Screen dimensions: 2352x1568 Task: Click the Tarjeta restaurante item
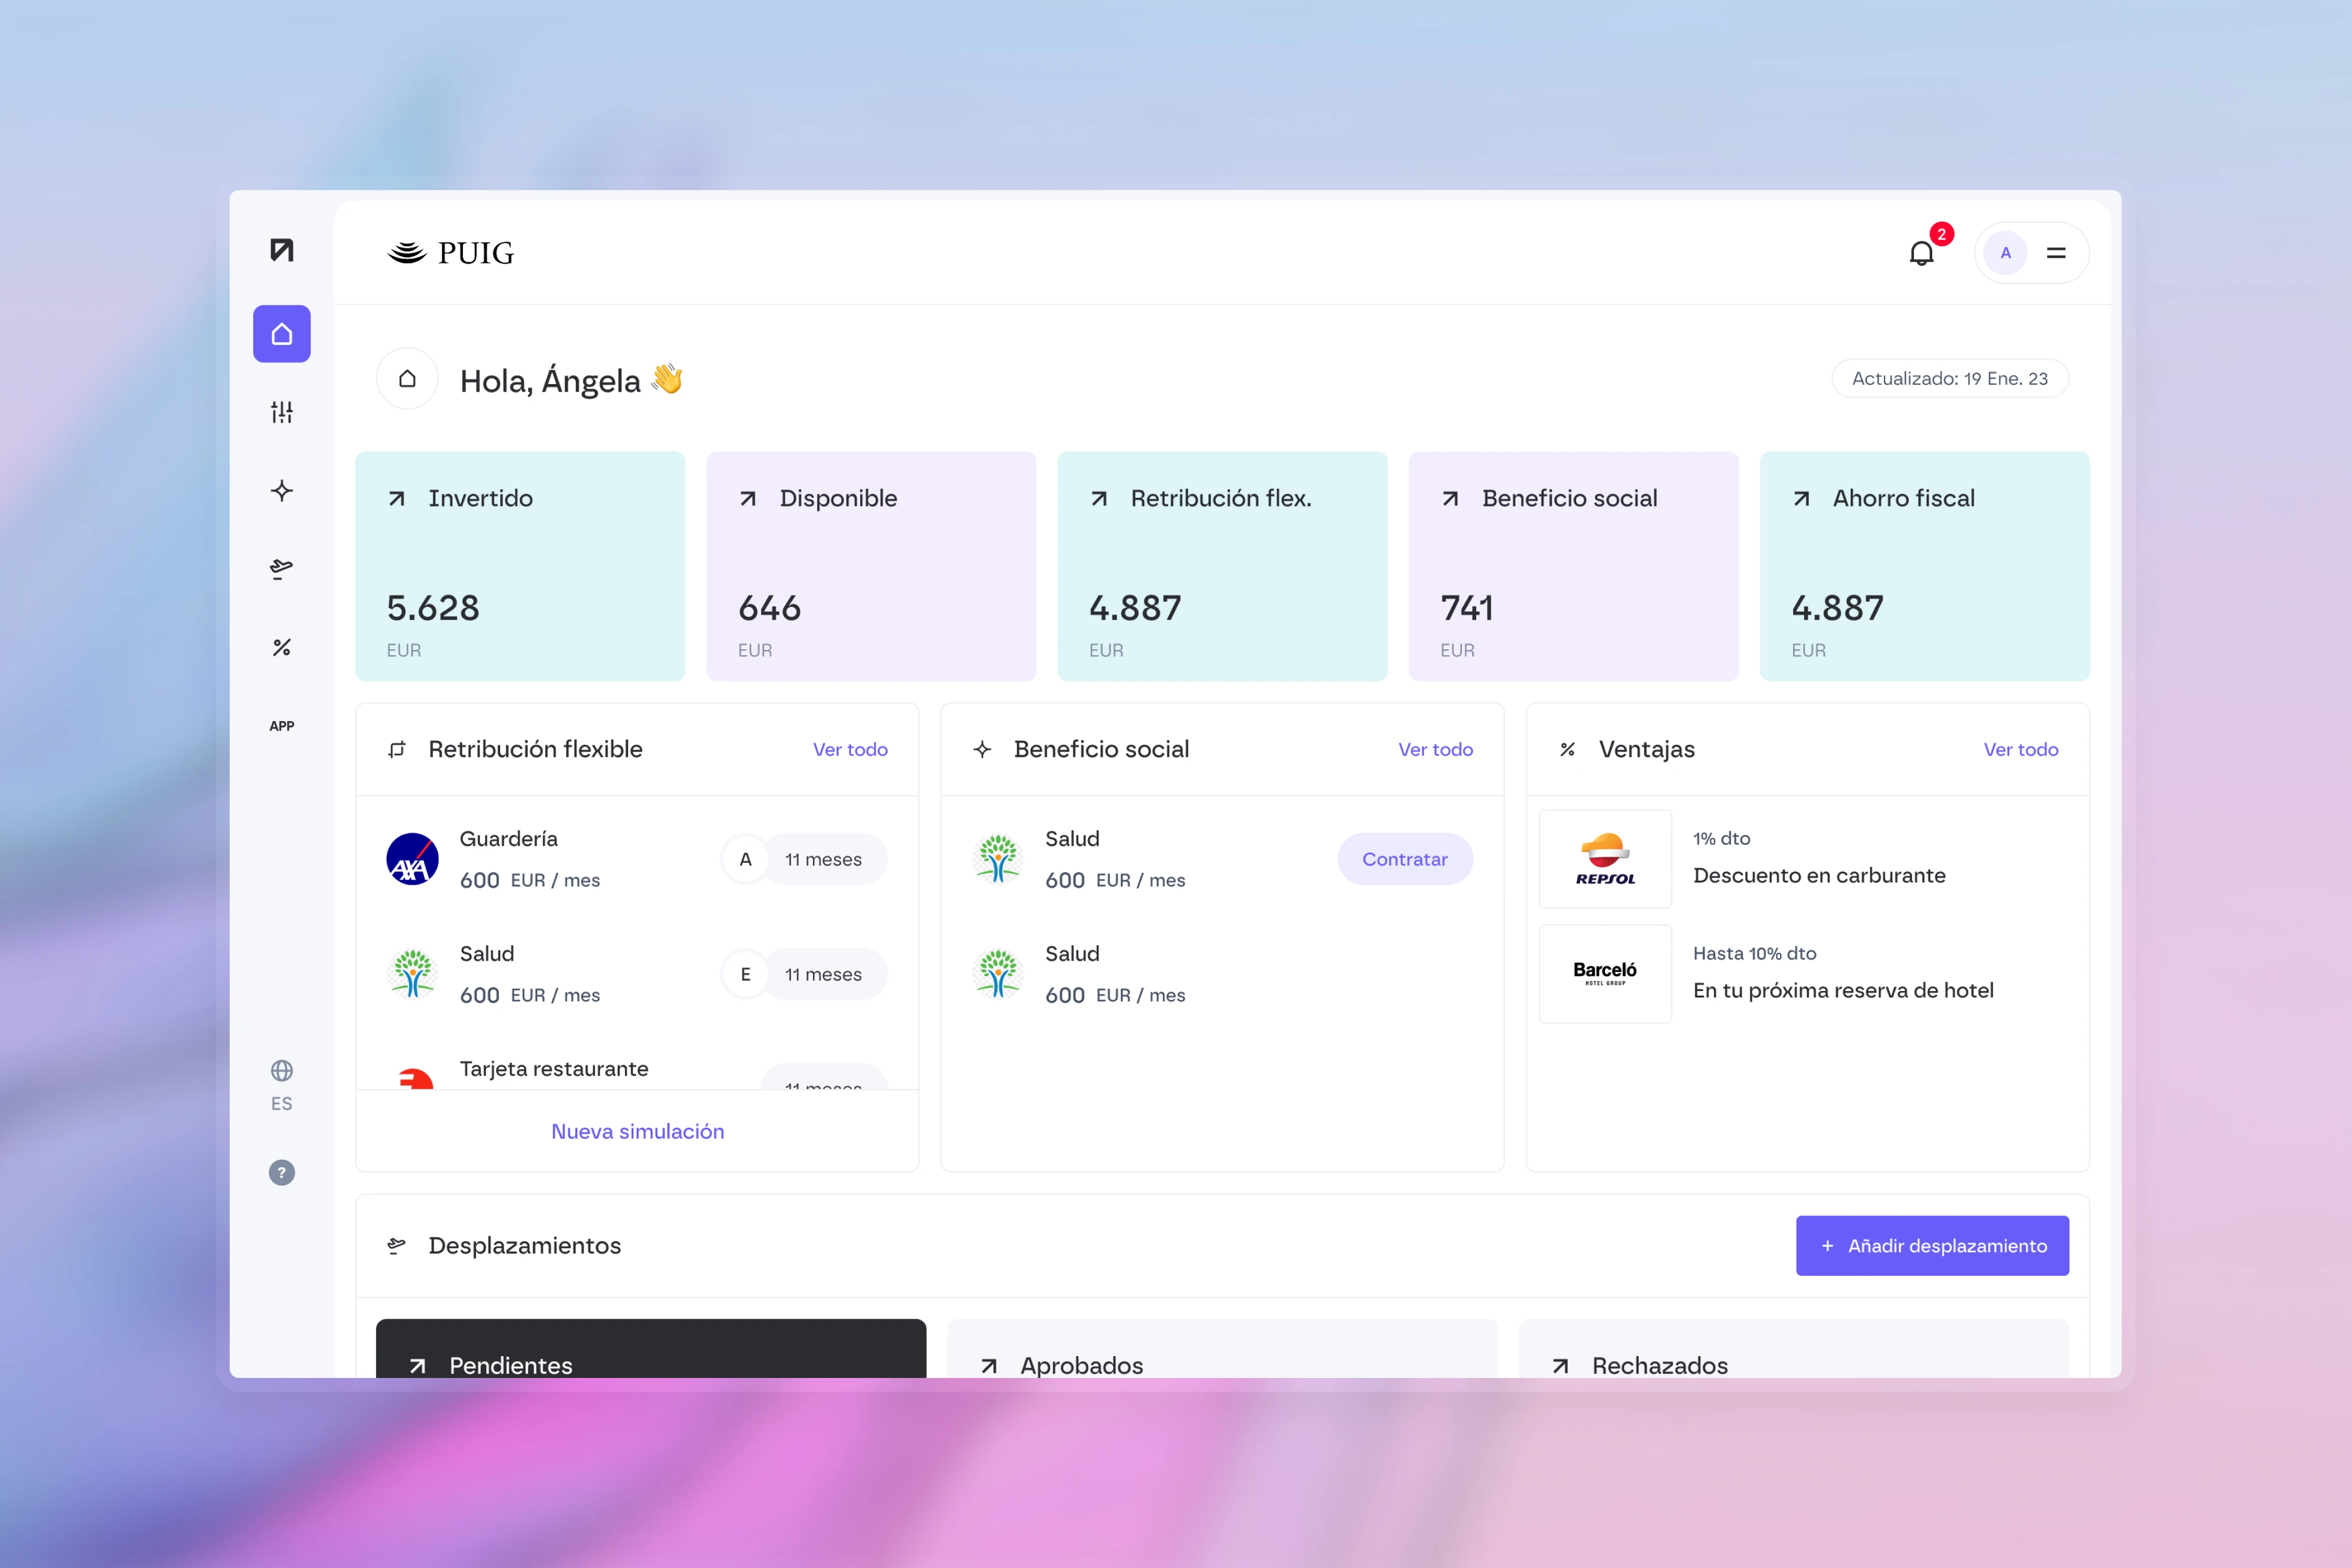(554, 1069)
